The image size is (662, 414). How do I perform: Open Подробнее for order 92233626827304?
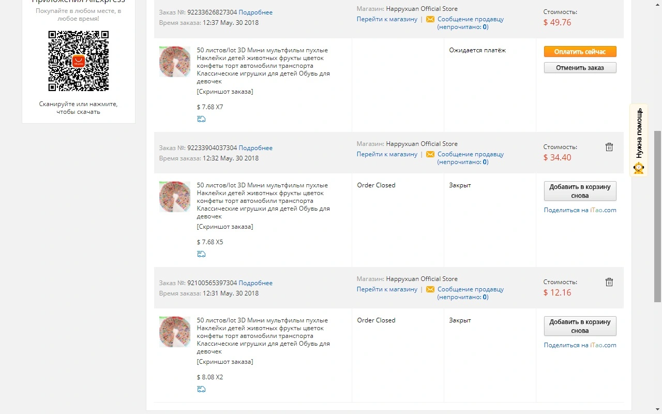255,12
